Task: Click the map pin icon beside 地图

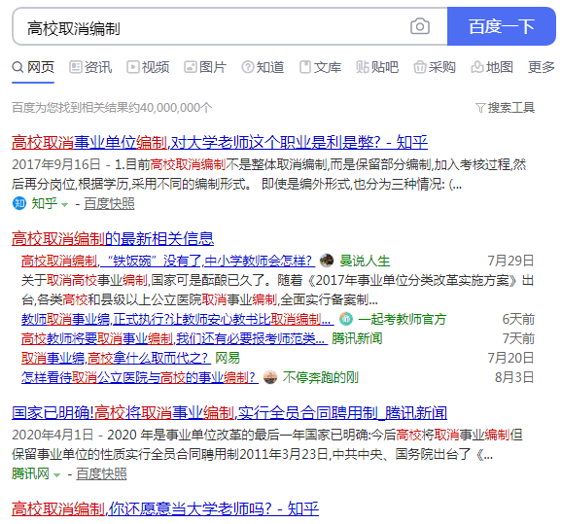Action: coord(477,67)
